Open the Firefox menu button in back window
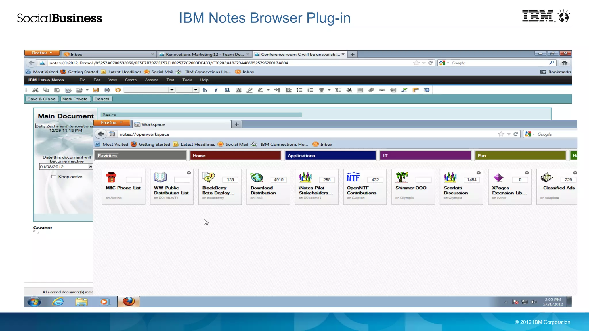Screen dimensions: 589x331 click(42, 53)
